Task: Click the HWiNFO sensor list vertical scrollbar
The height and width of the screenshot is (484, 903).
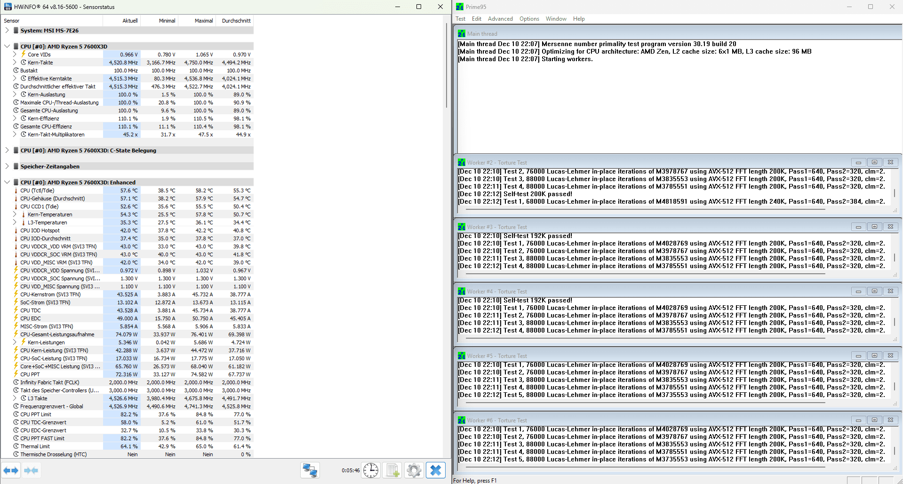Action: tap(447, 66)
